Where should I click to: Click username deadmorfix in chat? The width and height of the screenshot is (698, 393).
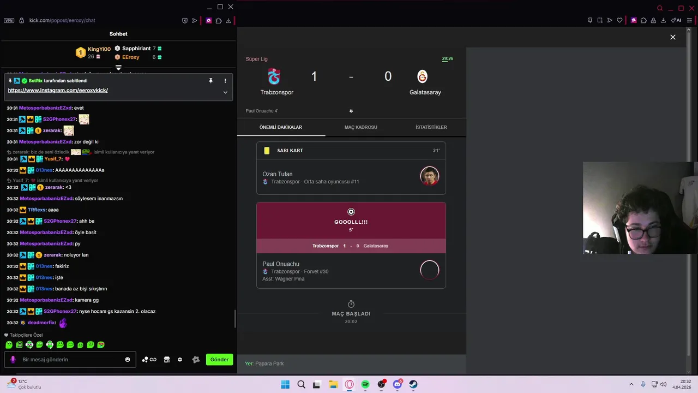coord(41,323)
